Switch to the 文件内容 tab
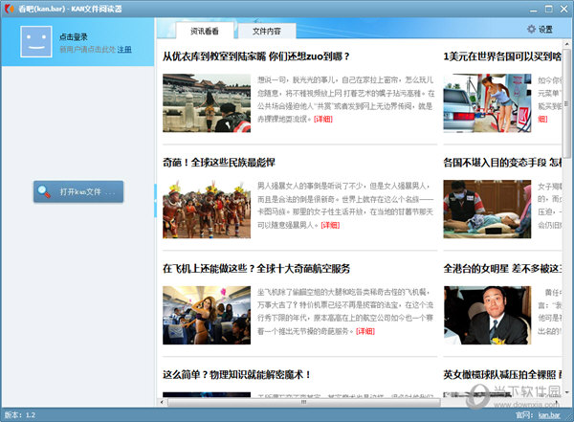The width and height of the screenshot is (574, 422). [267, 32]
